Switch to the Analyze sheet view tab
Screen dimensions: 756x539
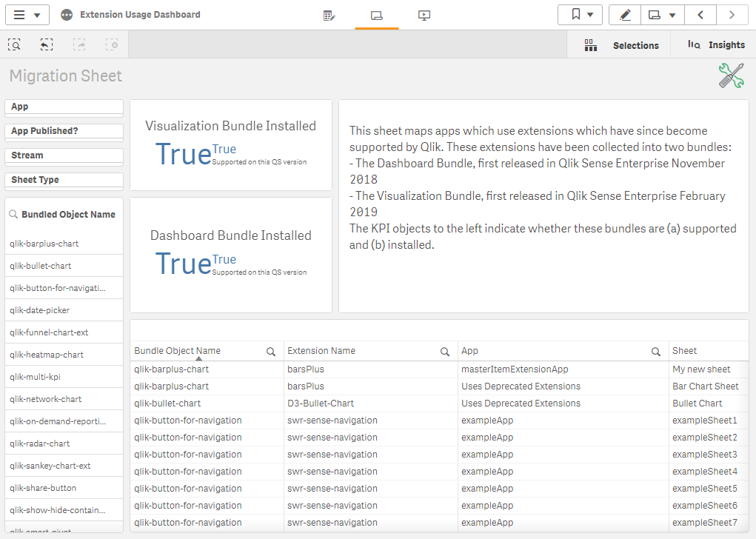[377, 16]
